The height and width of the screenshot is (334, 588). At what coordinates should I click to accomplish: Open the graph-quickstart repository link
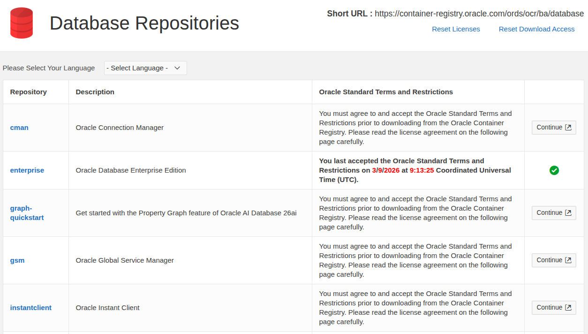(27, 213)
